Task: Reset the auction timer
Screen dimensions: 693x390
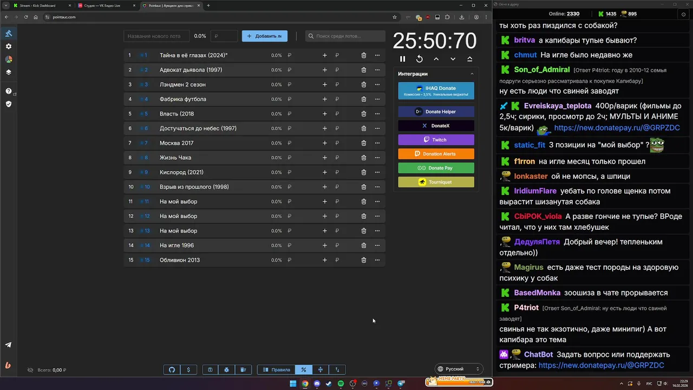Action: click(x=419, y=59)
